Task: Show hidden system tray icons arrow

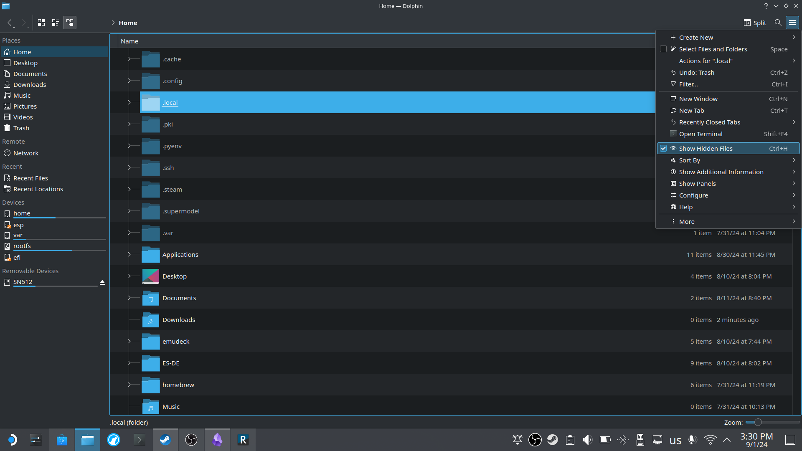Action: coord(727,440)
